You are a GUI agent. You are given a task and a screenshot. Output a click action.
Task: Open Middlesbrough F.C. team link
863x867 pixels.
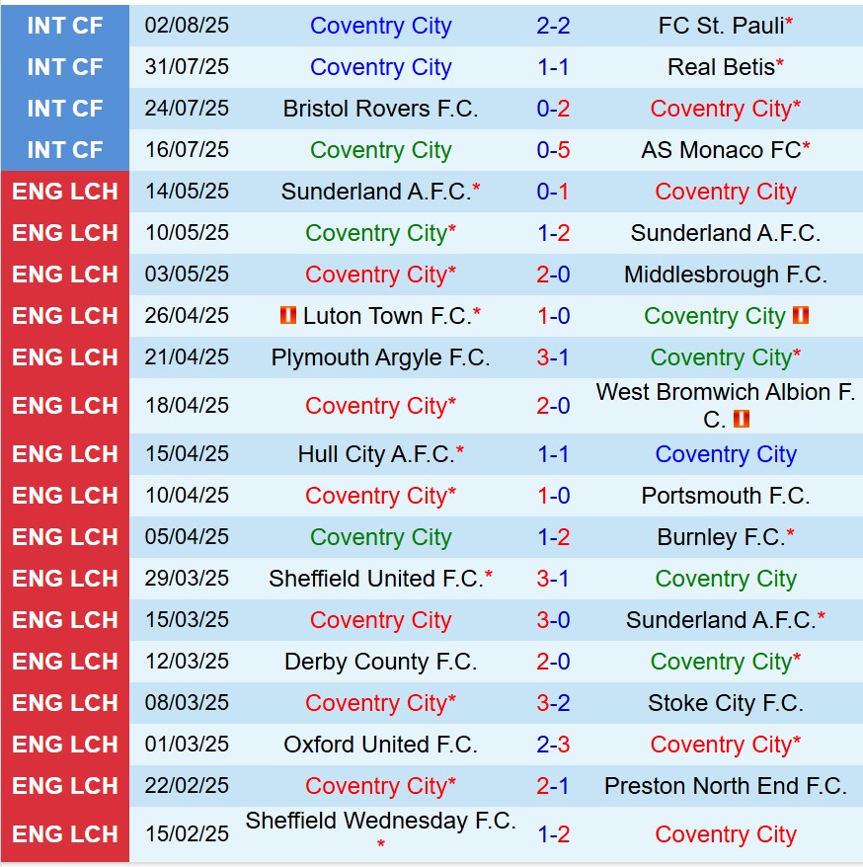tap(726, 275)
